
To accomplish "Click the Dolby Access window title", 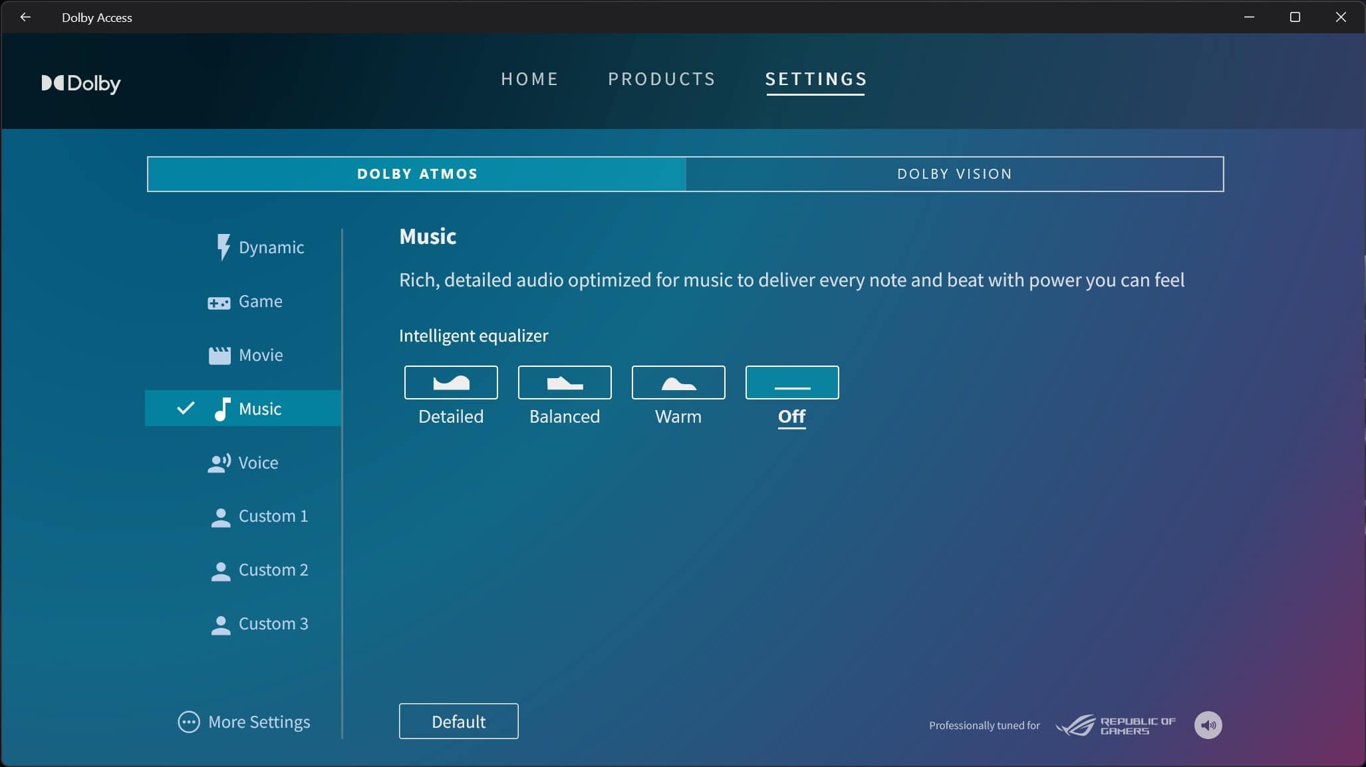I will tap(97, 18).
